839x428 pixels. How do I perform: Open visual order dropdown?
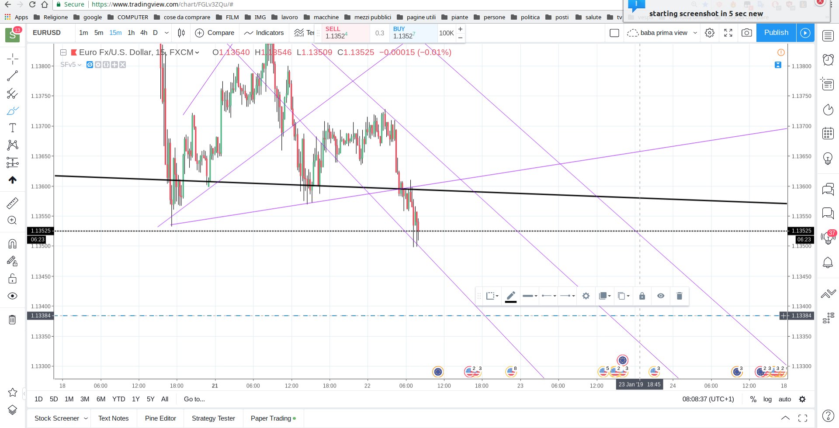(x=605, y=296)
